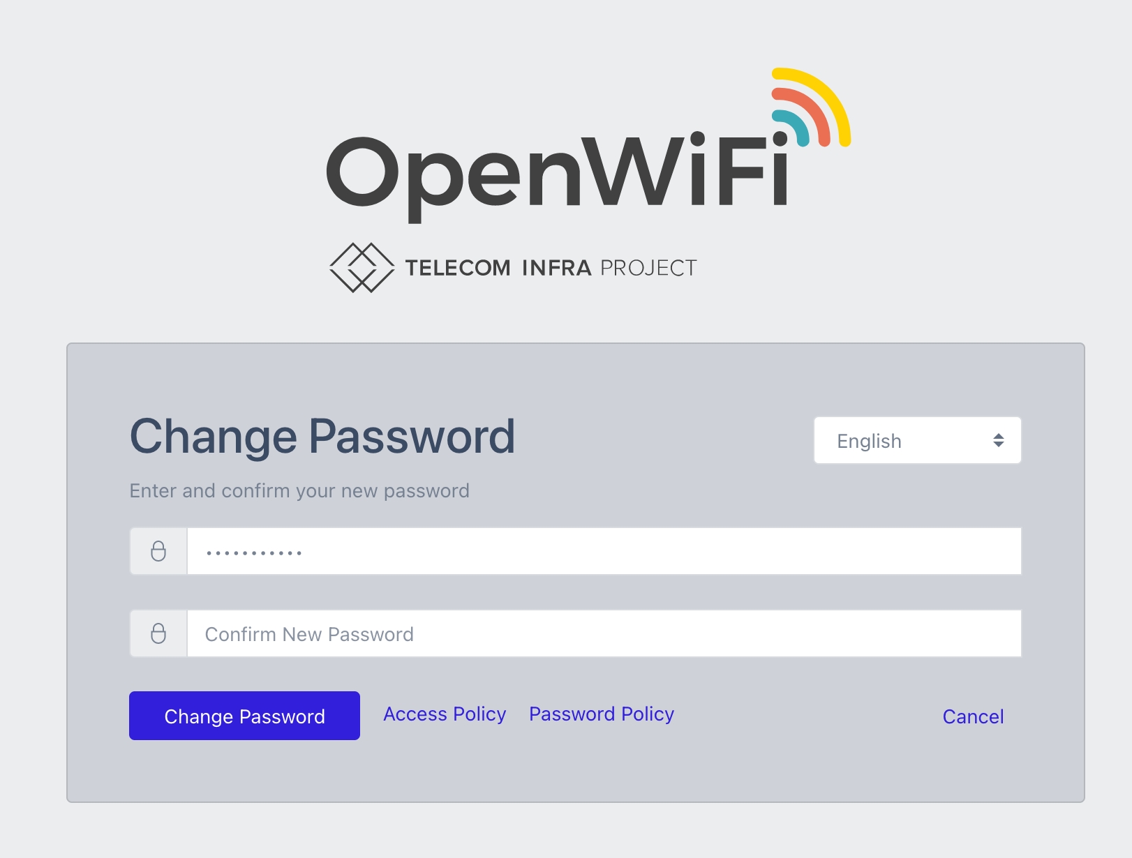
Task: Click the Confirm New Password input field
Action: (x=603, y=633)
